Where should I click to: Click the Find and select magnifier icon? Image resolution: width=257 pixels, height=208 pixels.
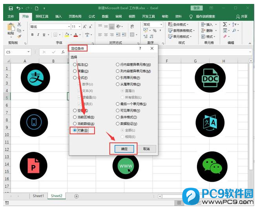pos(234,31)
